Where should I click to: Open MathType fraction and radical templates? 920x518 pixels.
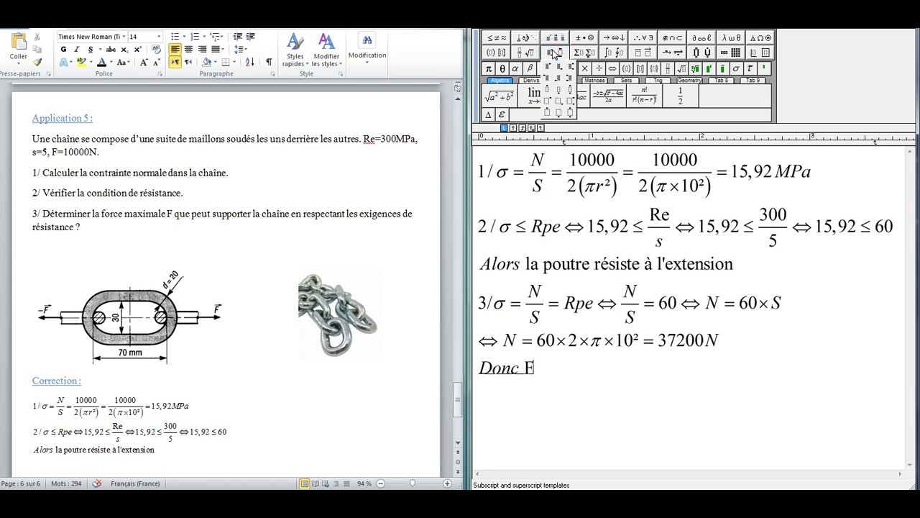tap(526, 53)
